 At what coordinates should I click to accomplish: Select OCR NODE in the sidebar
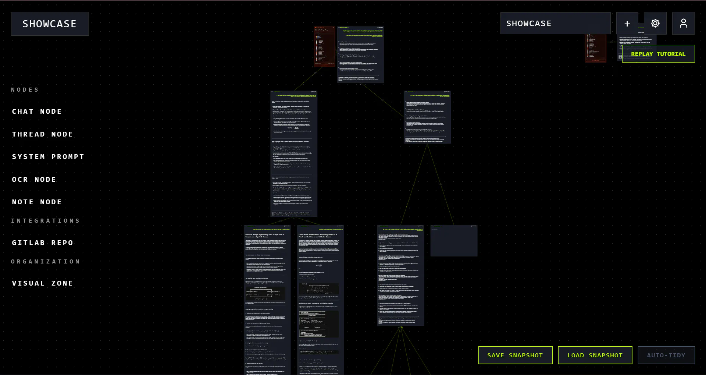pyautogui.click(x=34, y=180)
